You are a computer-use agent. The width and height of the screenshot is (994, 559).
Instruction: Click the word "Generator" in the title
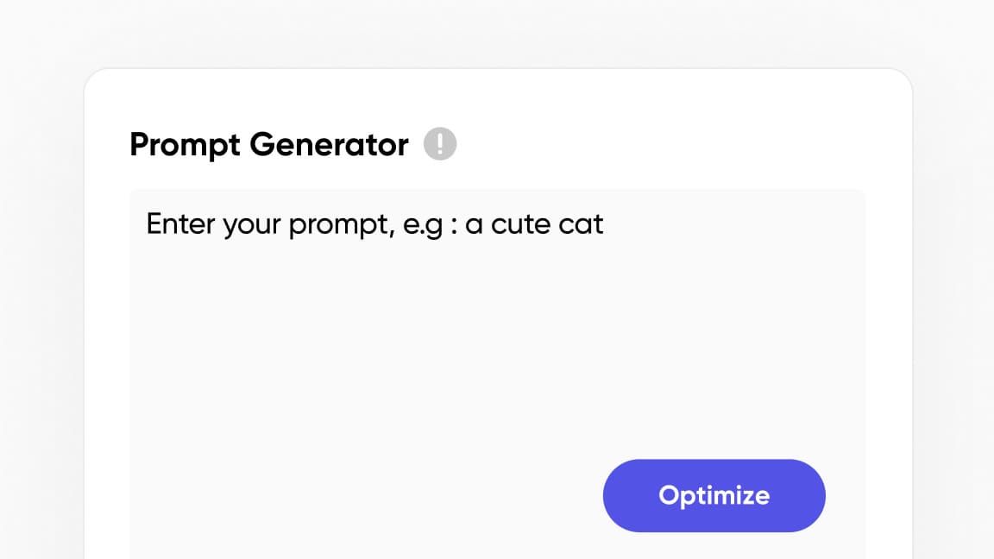(329, 145)
